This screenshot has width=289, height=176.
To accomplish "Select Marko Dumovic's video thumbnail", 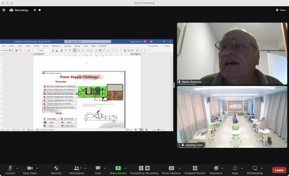I will [232, 54].
